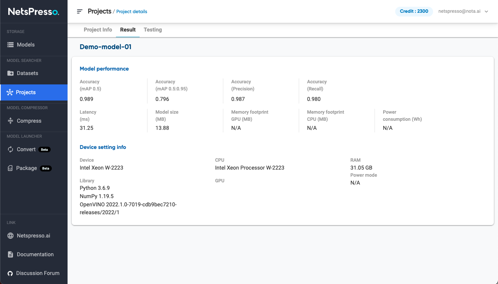
Task: Click the Package calculator icon
Action: [x=10, y=168]
